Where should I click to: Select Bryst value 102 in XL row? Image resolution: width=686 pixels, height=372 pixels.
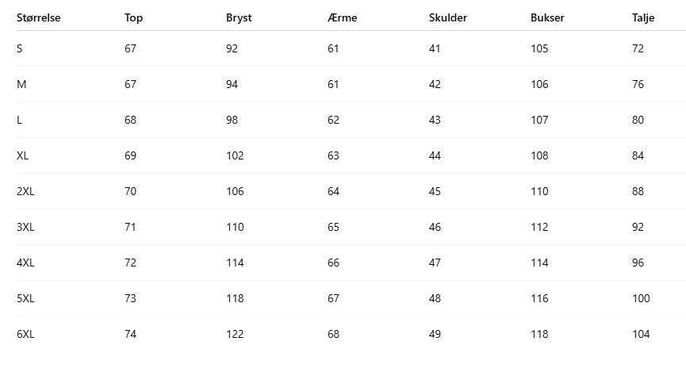point(235,155)
